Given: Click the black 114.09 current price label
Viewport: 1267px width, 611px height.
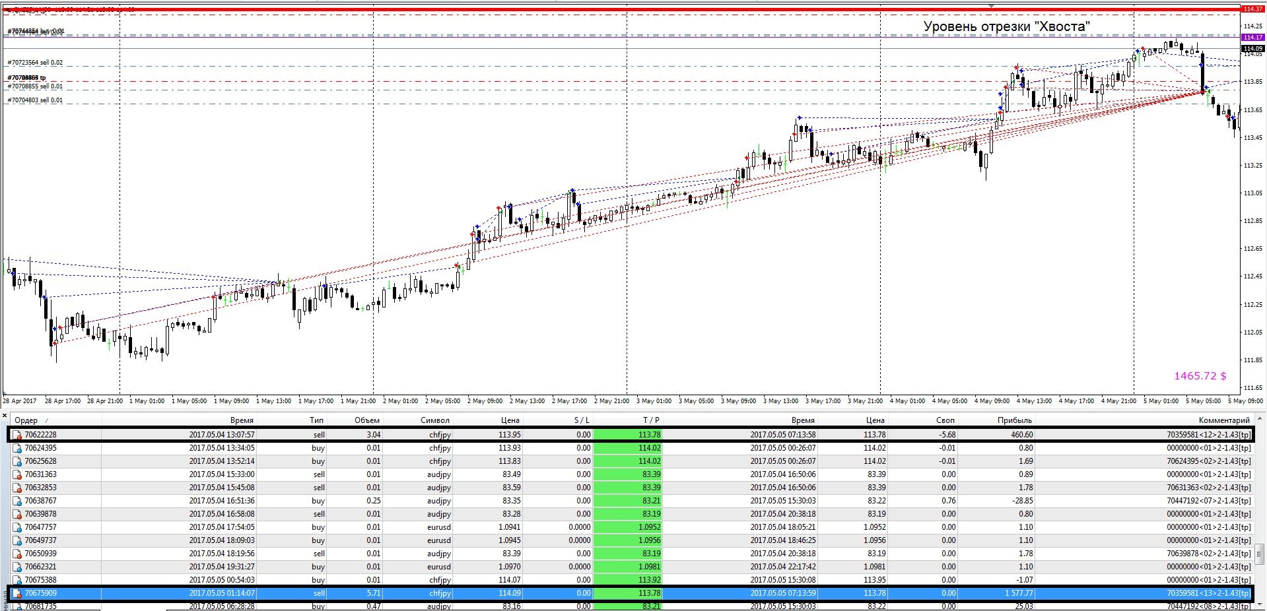Looking at the screenshot, I should coord(1252,49).
